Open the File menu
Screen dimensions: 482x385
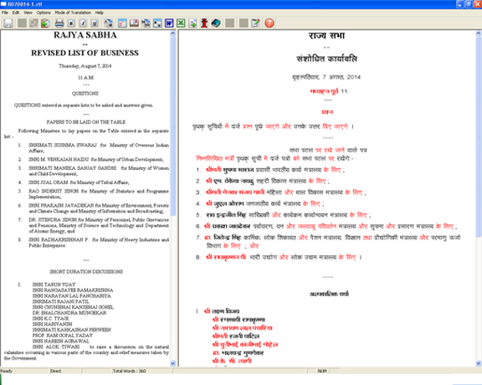tap(5, 13)
